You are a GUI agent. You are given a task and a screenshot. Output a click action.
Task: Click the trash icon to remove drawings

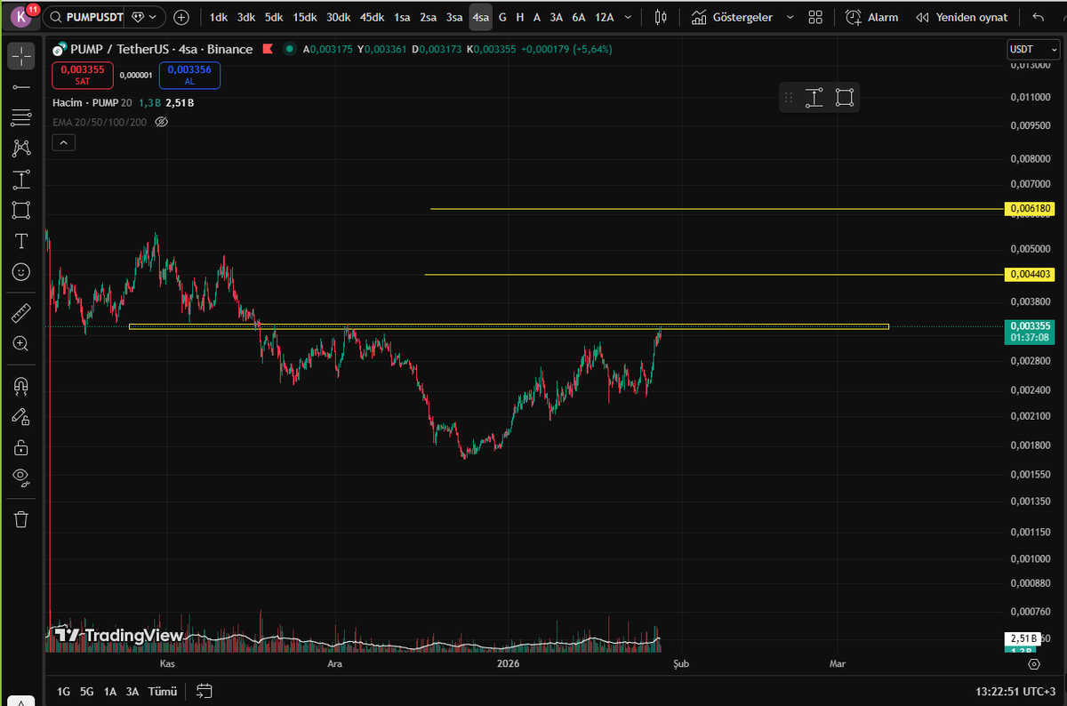(21, 518)
